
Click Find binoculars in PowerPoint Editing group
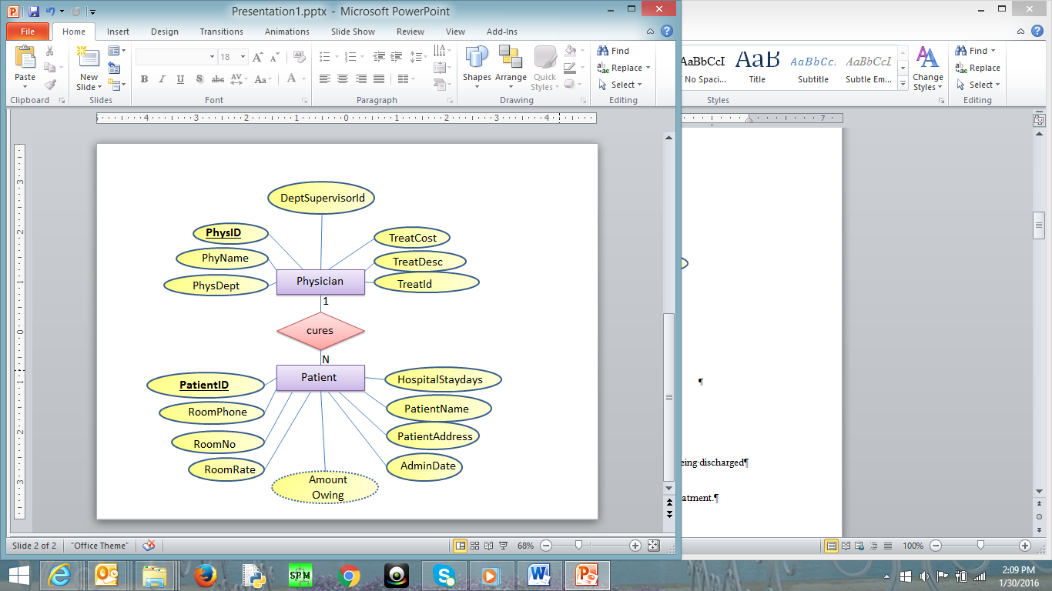pyautogui.click(x=603, y=51)
